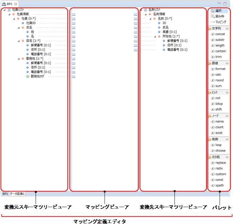Select 電話番号 [0:1] under 勤務地

(41, 72)
